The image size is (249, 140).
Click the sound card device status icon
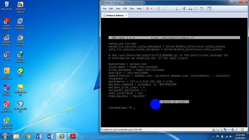tap(233, 129)
